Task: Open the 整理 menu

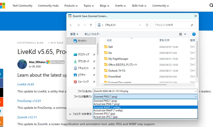Action: (x=74, y=34)
